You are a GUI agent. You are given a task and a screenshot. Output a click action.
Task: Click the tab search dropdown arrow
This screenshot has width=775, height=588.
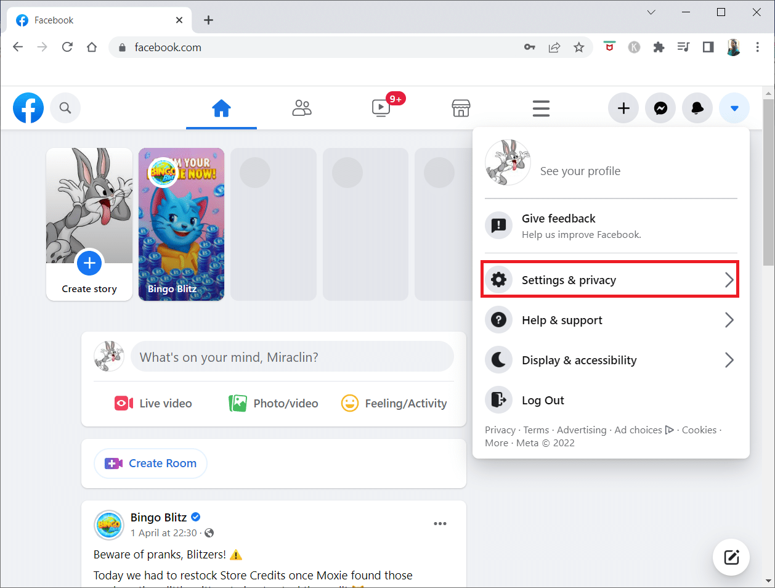(x=651, y=12)
